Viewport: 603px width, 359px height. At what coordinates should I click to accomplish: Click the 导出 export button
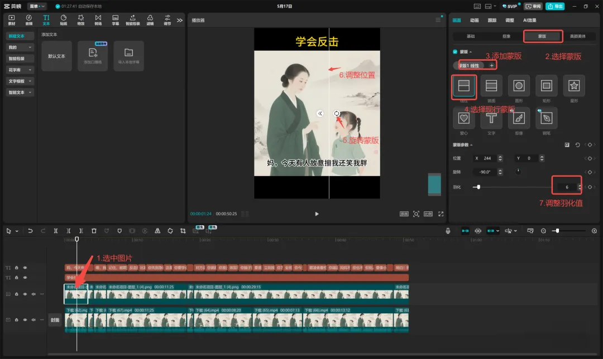click(556, 6)
